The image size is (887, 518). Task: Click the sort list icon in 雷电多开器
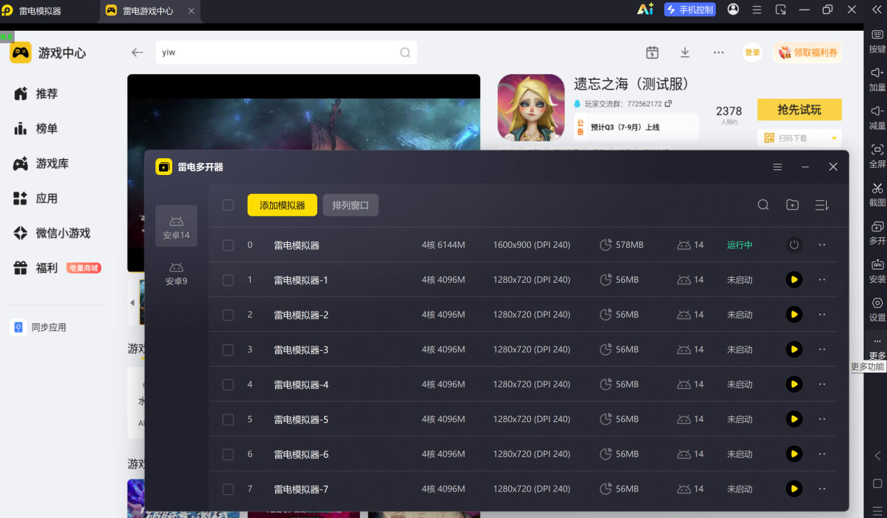click(822, 205)
